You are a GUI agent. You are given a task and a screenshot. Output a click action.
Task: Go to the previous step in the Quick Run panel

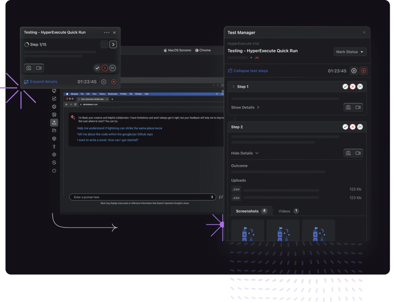click(104, 45)
